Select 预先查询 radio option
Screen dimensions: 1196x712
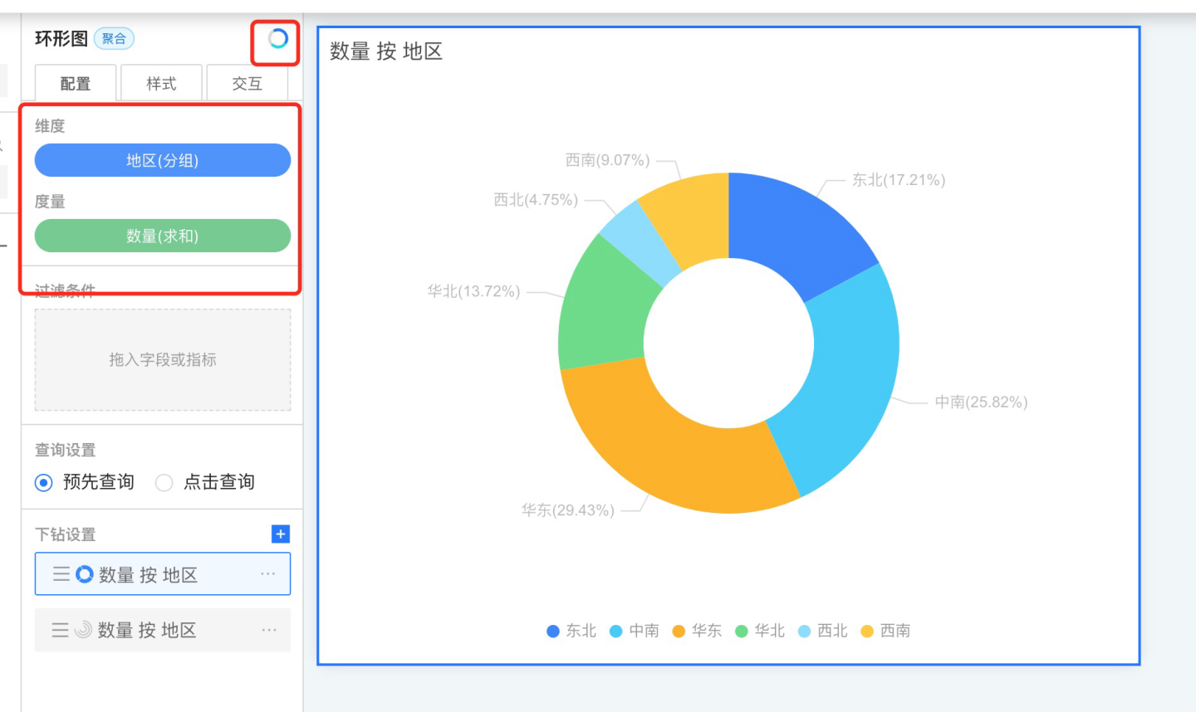coord(44,483)
